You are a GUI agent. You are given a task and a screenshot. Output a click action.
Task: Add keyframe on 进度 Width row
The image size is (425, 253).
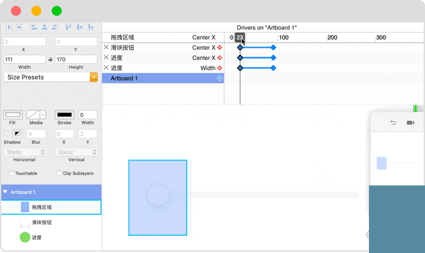pyautogui.click(x=220, y=68)
